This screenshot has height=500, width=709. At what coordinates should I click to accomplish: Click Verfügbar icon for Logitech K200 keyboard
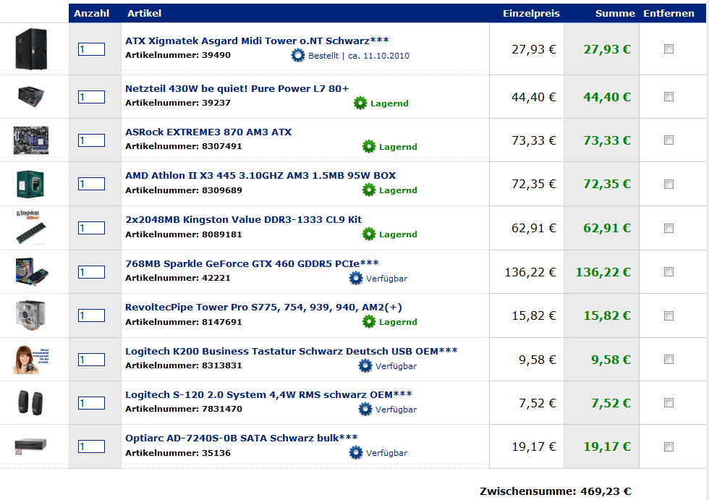[365, 366]
